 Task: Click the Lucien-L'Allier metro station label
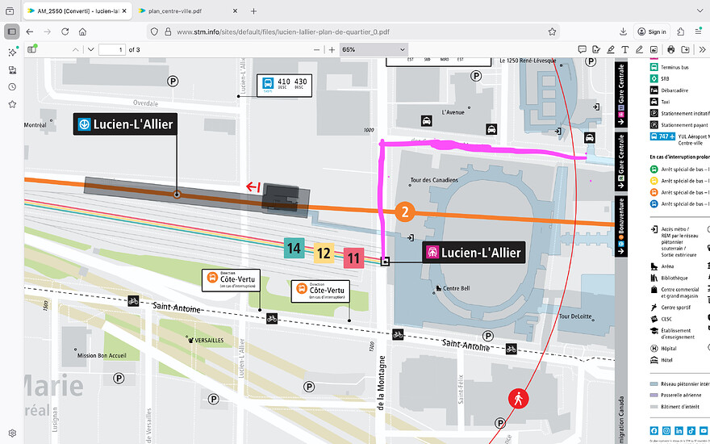[x=125, y=124]
